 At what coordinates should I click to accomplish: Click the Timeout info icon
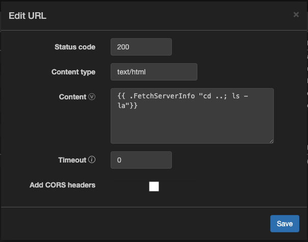(x=92, y=160)
